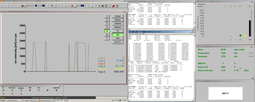Adjust the mass spinner arrows

point(46,6)
